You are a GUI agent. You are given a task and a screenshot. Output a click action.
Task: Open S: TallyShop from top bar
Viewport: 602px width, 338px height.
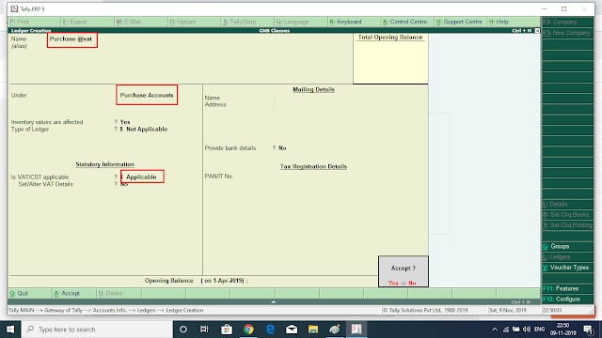pos(247,22)
